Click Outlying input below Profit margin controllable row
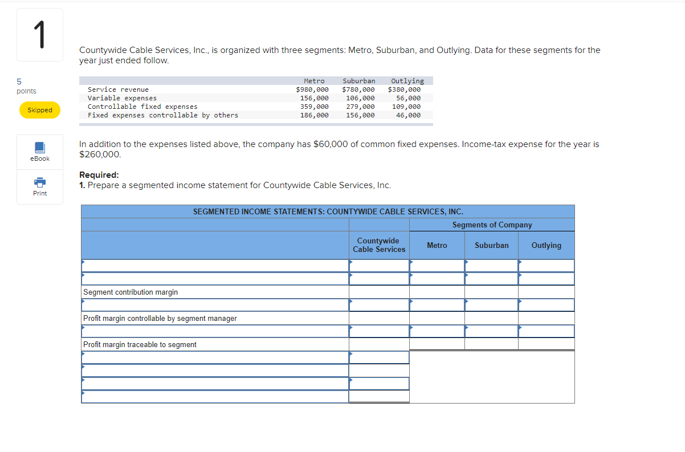 547,331
